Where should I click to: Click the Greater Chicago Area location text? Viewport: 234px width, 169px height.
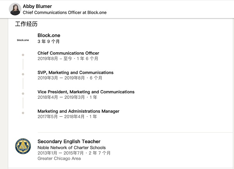(x=59, y=159)
